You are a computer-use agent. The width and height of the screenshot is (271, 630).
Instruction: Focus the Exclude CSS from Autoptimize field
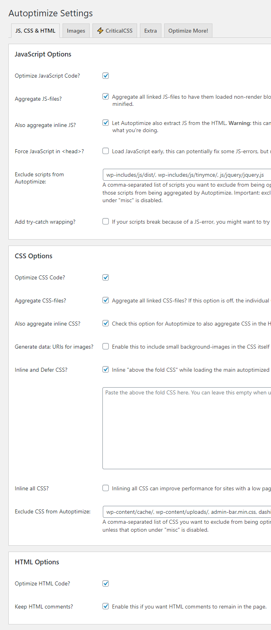tap(187, 512)
